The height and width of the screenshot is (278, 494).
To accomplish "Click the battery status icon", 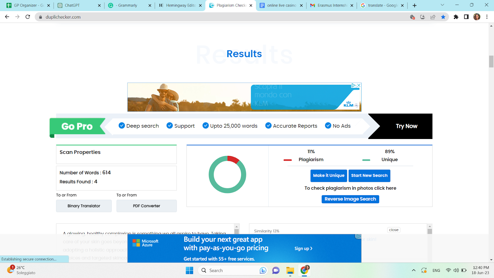I will 464,270.
